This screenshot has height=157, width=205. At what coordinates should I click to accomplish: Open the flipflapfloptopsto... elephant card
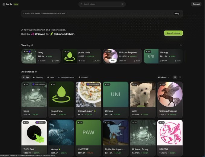(116, 138)
